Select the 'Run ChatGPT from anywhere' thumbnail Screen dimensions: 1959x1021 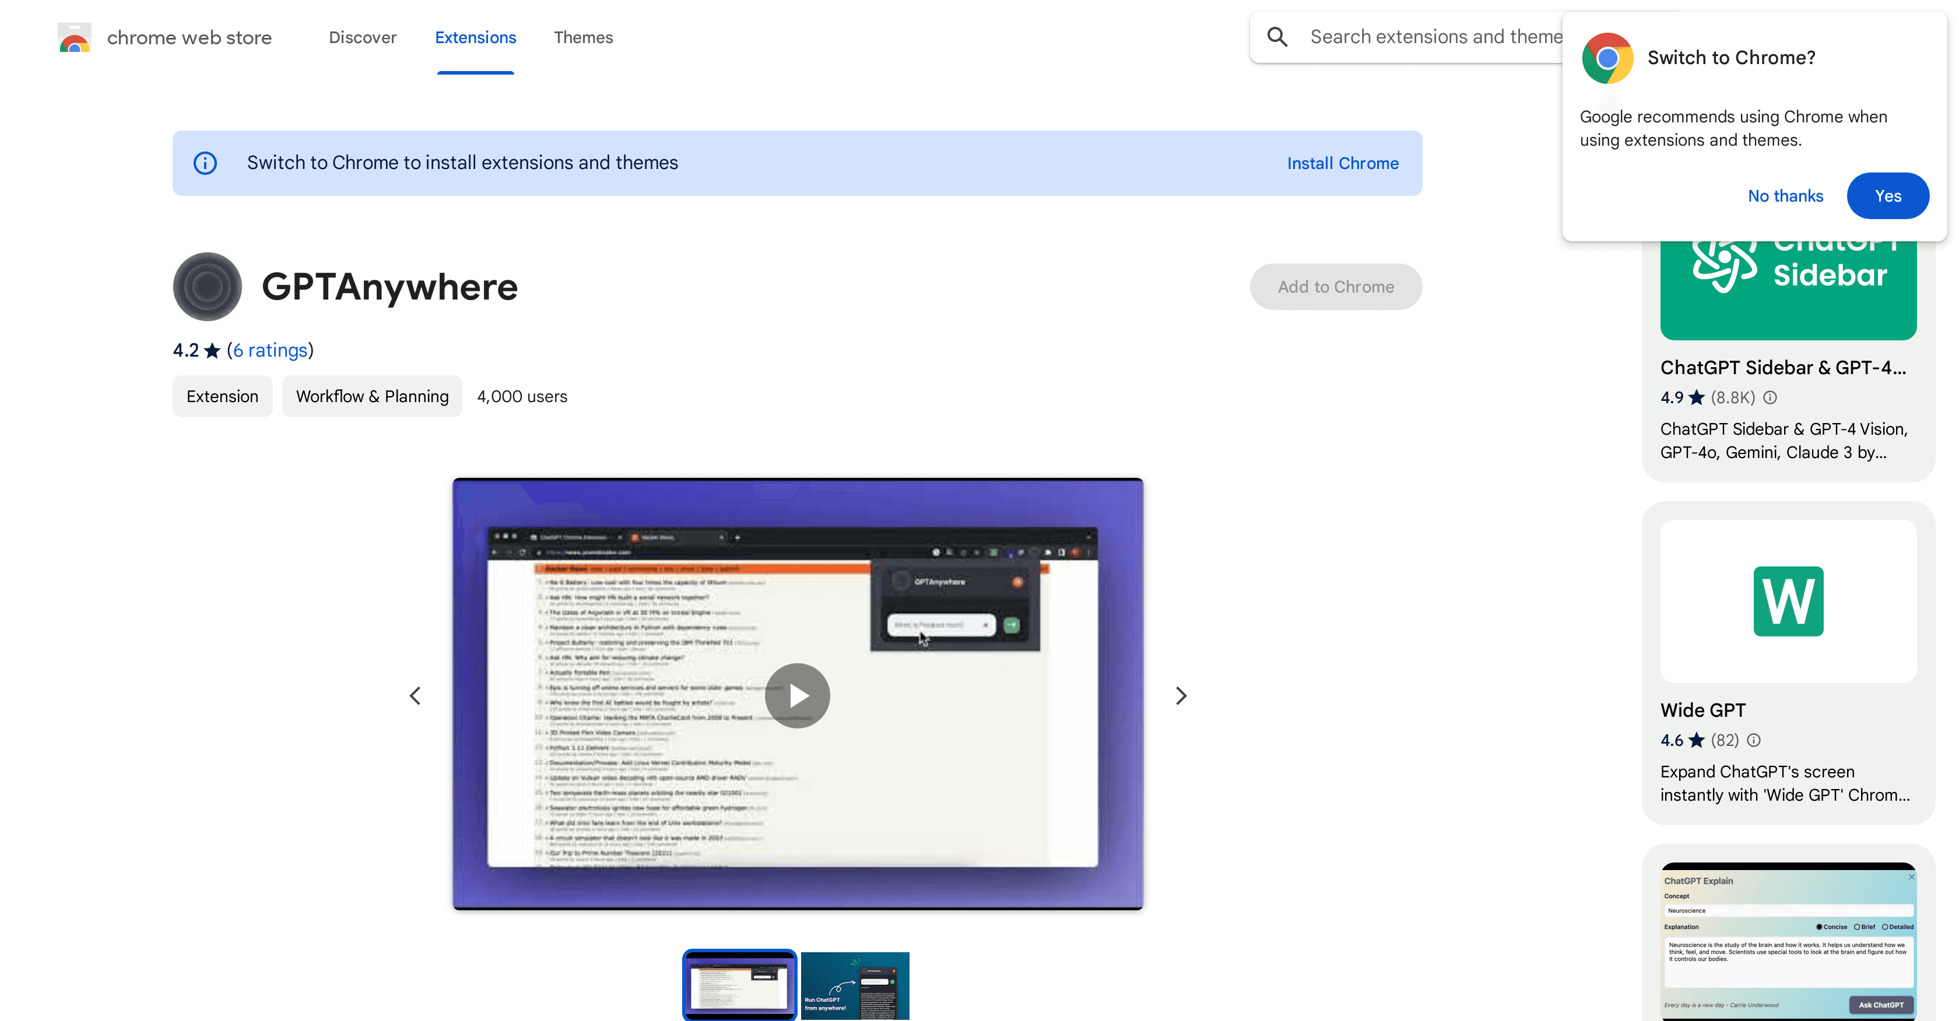pos(855,985)
